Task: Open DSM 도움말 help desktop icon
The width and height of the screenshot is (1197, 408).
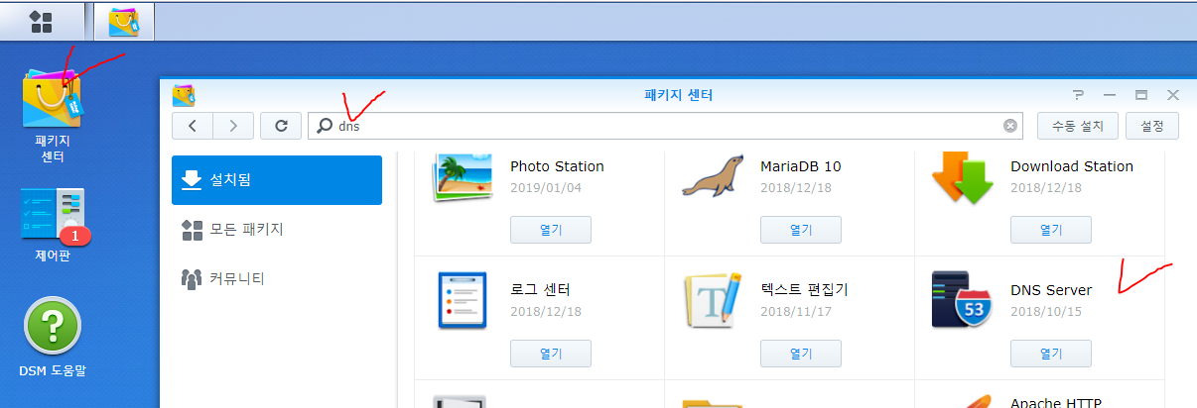Action: tap(54, 337)
